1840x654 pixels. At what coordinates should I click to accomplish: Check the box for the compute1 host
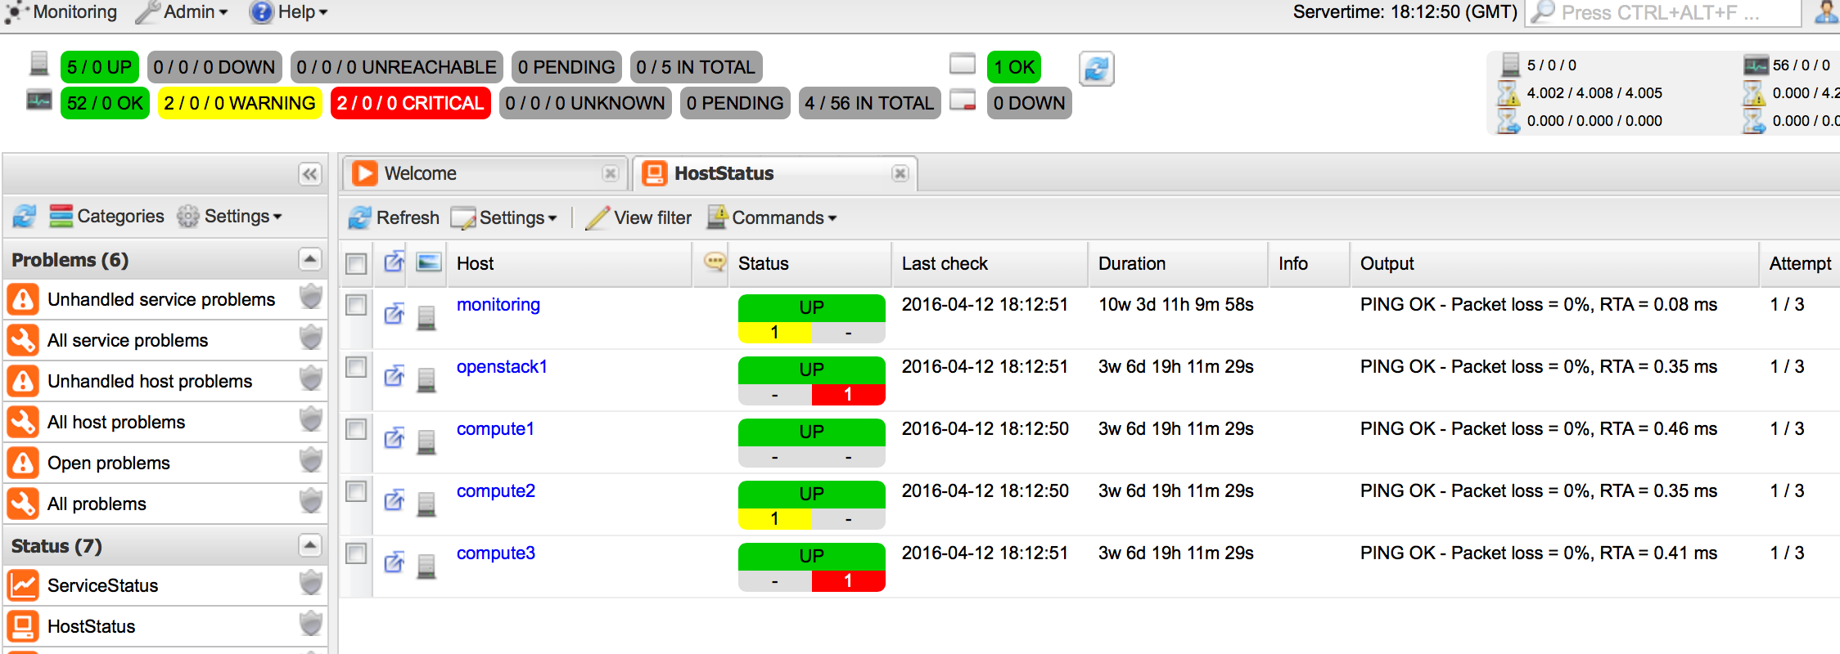(355, 429)
